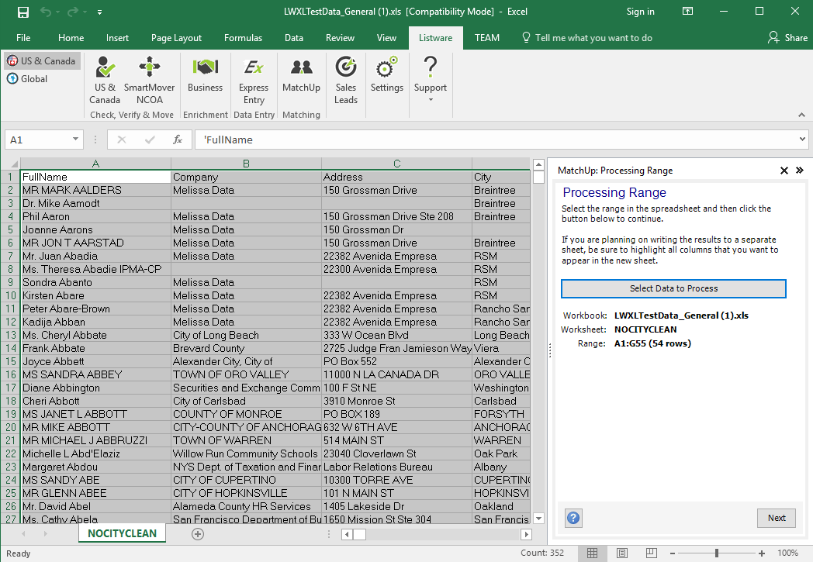
Task: Click the Select Data to Process button
Action: [x=673, y=288]
